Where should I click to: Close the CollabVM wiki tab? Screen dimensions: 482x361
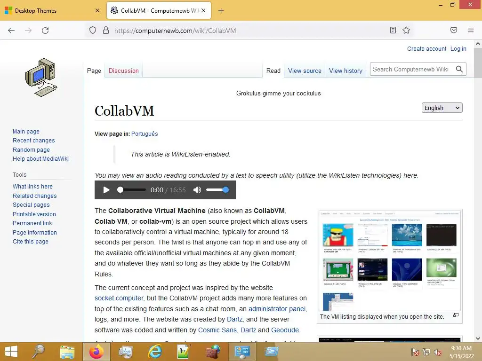click(x=203, y=10)
